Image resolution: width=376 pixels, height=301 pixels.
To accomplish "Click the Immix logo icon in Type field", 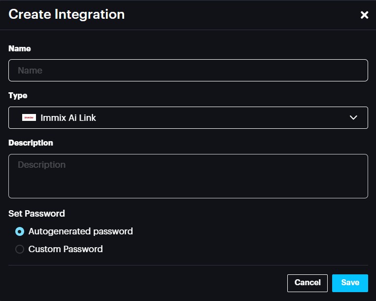I will (x=29, y=117).
